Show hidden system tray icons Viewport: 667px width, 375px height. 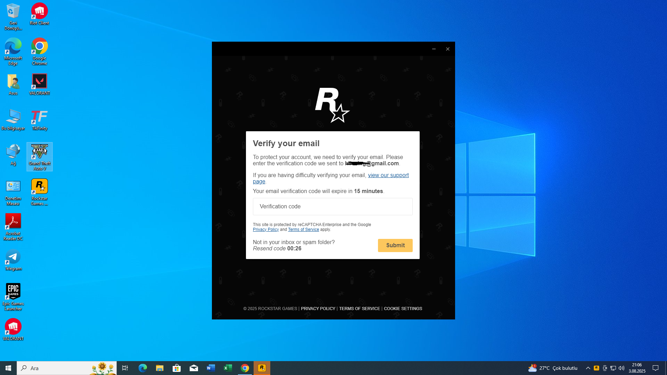click(x=588, y=368)
